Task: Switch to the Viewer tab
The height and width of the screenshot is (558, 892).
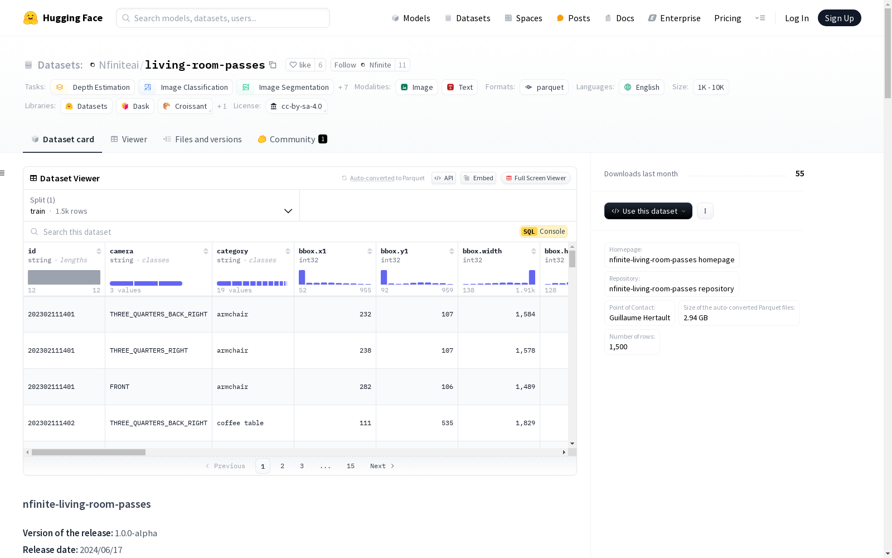Action: pos(129,139)
